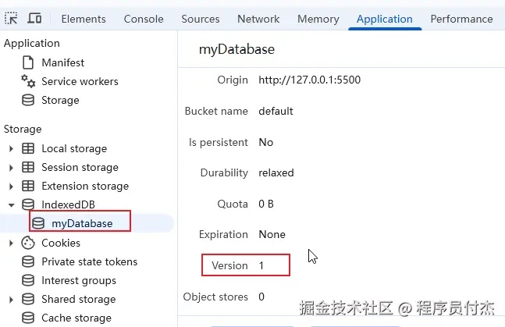Viewport: 505px width, 327px height.
Task: Click the Private state tokens database icon
Action: [28, 261]
